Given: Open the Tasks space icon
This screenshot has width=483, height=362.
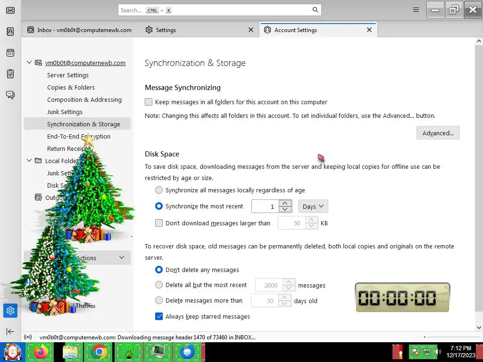Looking at the screenshot, I should (x=10, y=74).
